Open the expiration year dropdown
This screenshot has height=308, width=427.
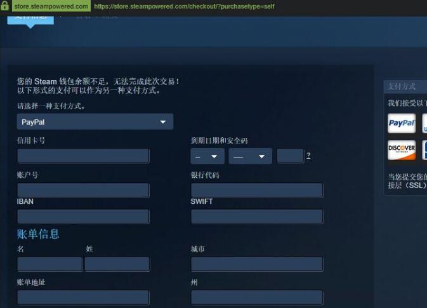(x=250, y=156)
